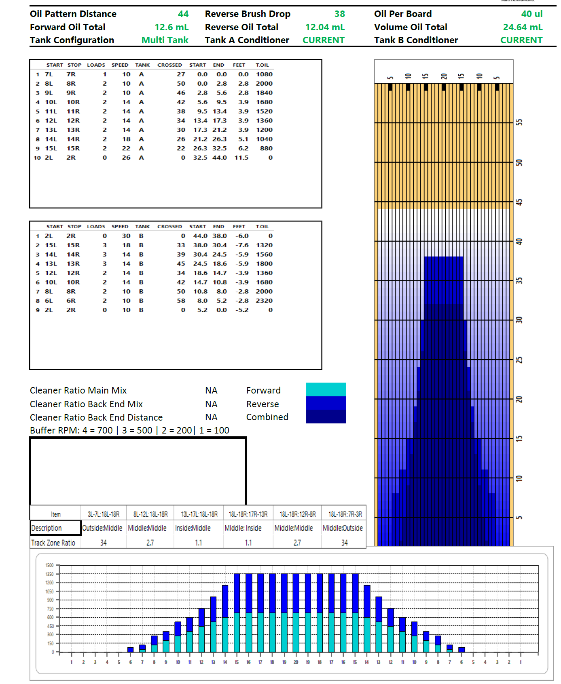Select forward table row 10 with speed 26

coord(154,158)
